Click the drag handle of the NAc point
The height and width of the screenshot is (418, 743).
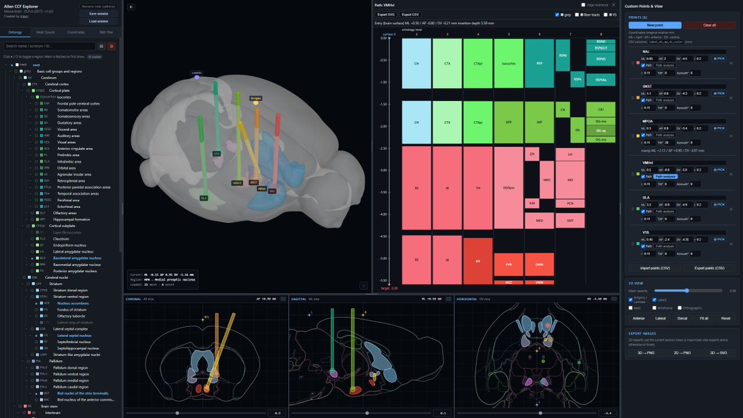click(x=633, y=63)
